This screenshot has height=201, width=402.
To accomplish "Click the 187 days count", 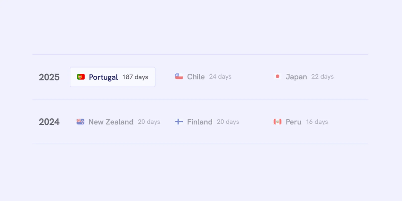I will coord(135,77).
